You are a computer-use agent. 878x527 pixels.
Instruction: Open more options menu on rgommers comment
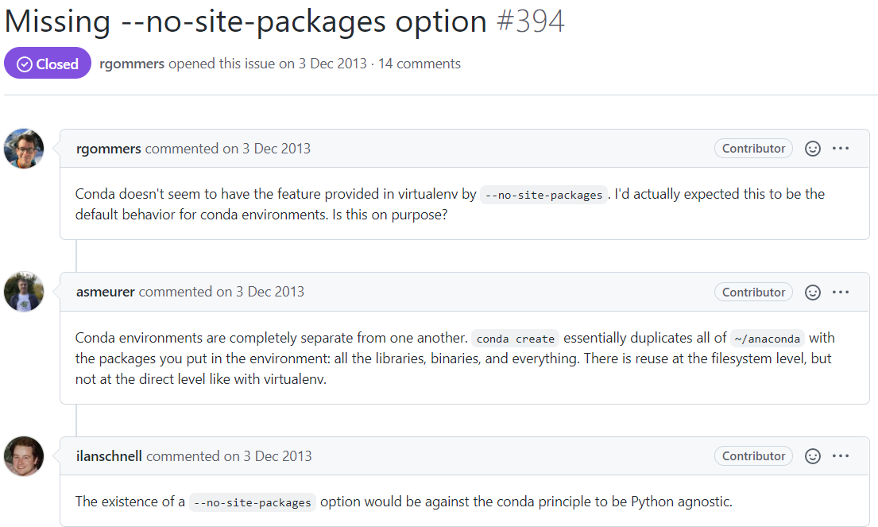(x=841, y=149)
